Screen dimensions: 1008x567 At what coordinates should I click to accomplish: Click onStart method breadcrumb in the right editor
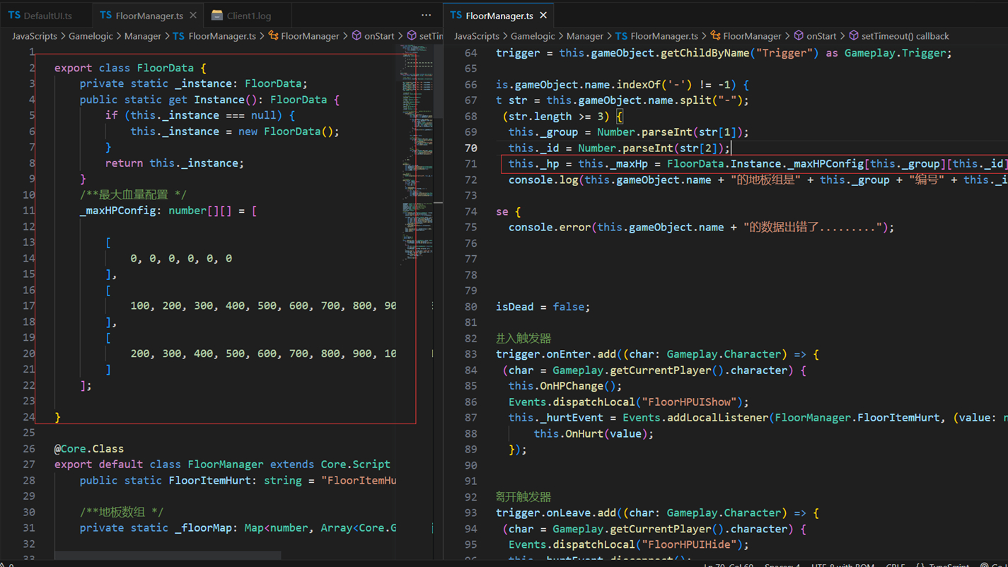click(x=815, y=35)
